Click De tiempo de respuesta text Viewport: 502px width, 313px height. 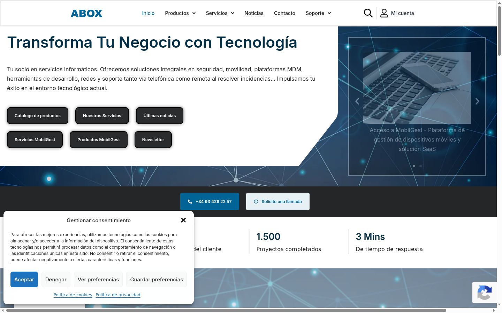point(389,249)
